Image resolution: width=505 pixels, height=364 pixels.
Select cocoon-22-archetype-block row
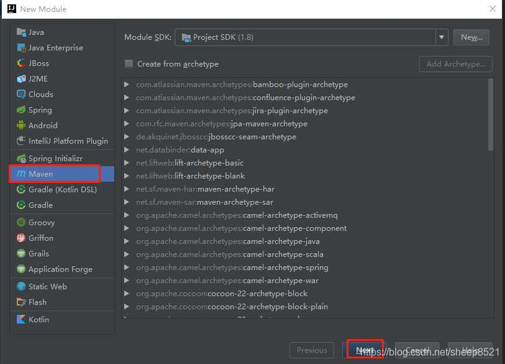click(304, 294)
